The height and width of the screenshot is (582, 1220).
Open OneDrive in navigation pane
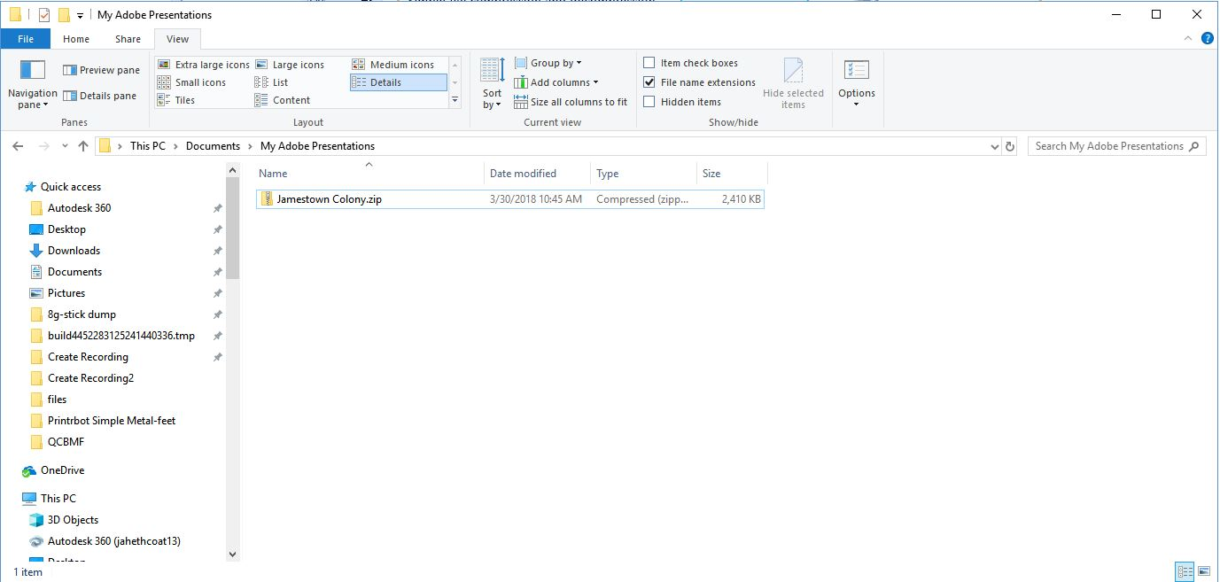click(53, 470)
